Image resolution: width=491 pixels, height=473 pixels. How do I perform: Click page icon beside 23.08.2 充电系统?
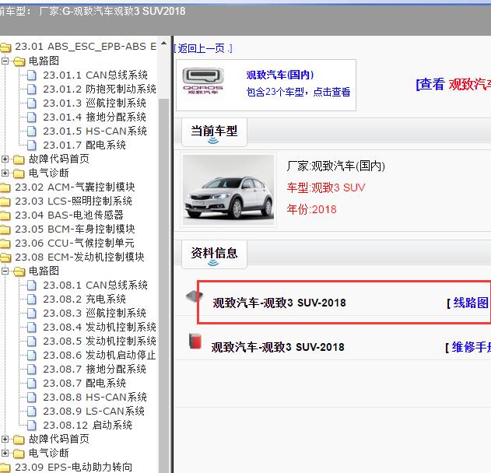pyautogui.click(x=31, y=300)
